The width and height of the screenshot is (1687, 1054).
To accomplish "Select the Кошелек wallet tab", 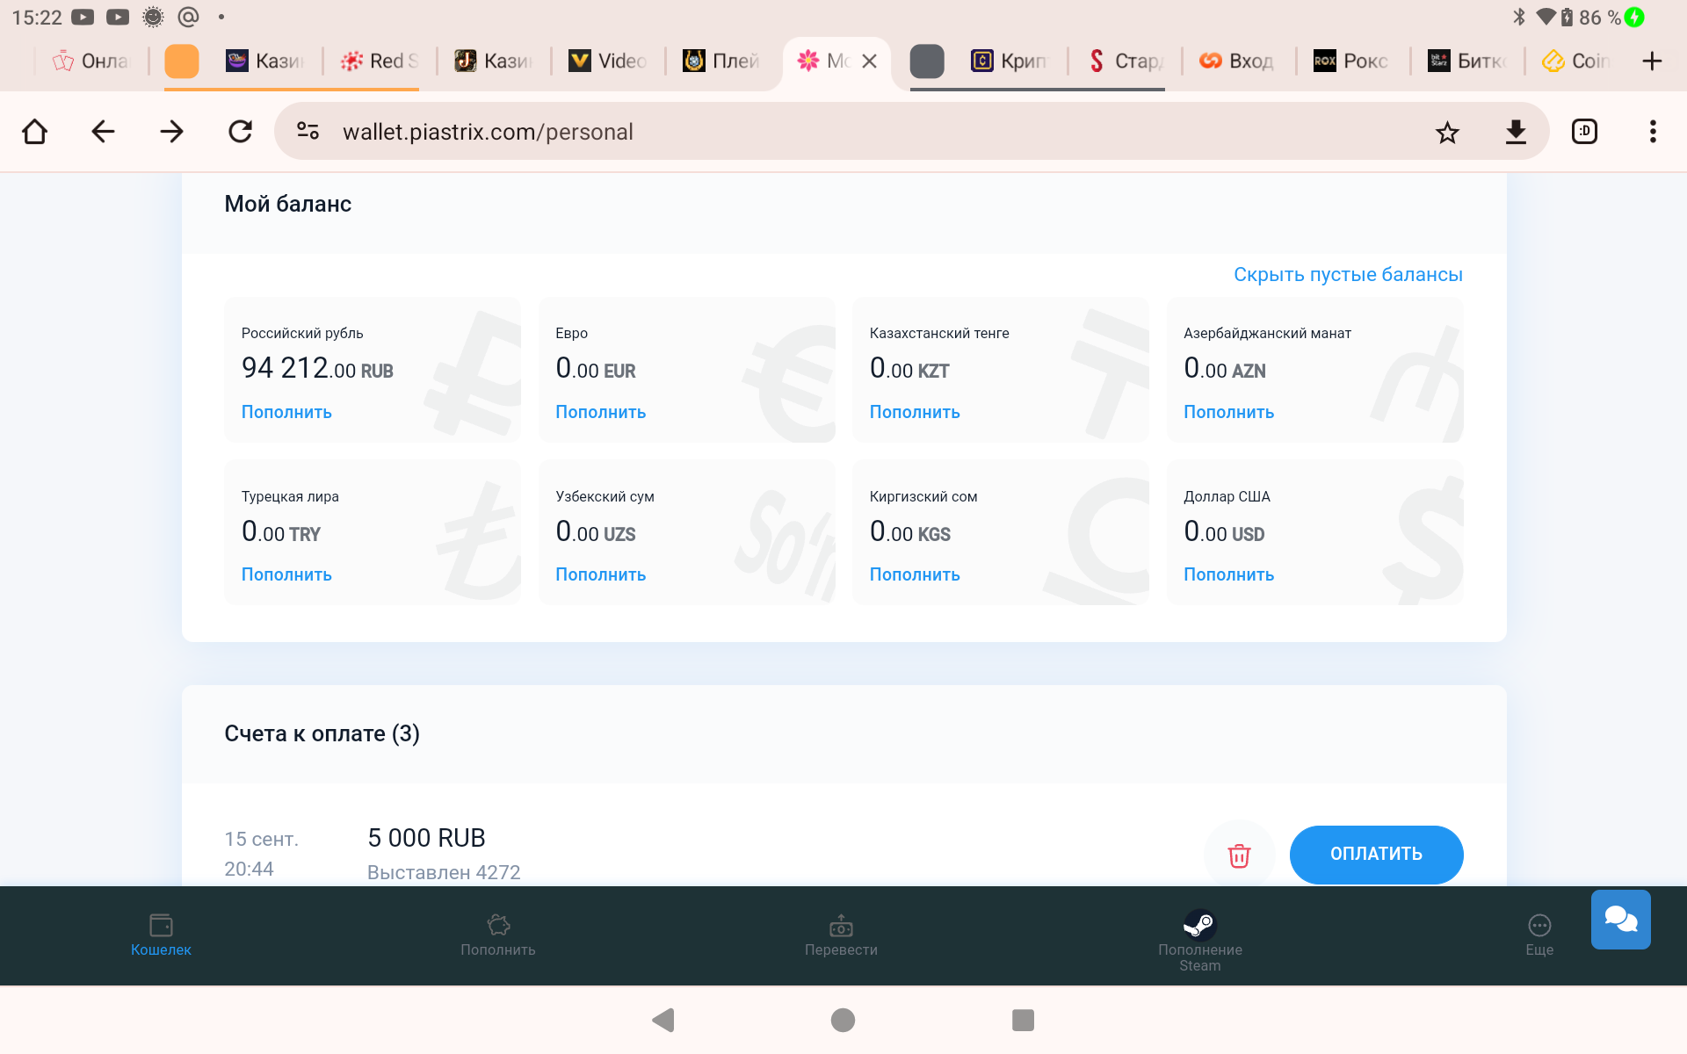I will (x=161, y=935).
